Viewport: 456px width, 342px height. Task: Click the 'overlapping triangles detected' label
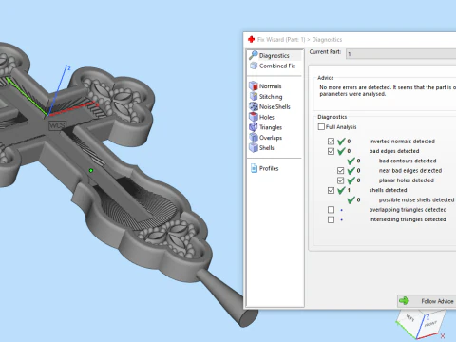click(408, 210)
